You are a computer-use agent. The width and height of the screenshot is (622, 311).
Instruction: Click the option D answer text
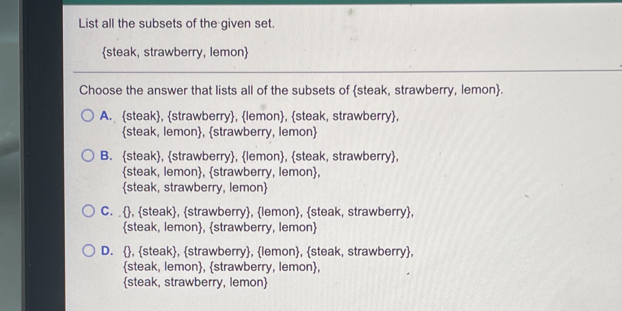260,267
